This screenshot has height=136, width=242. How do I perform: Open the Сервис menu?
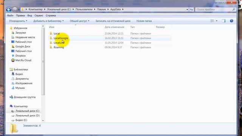[x=39, y=15]
